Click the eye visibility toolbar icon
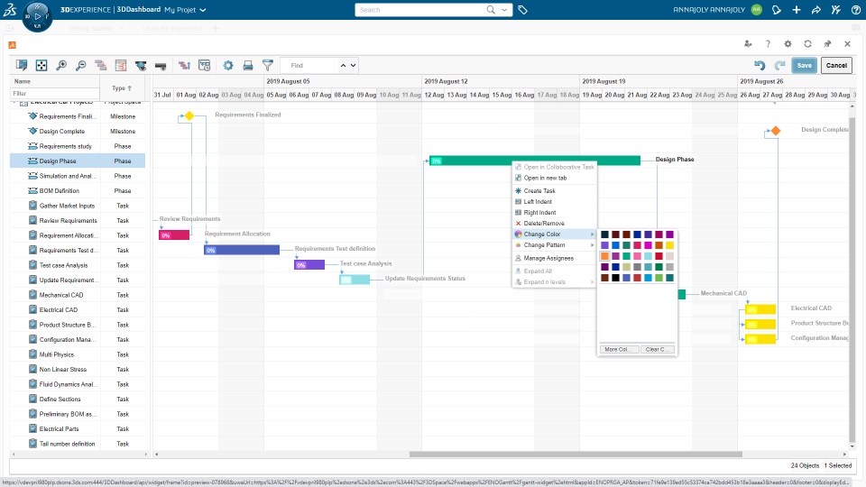Viewport: 866px width, 487px height. [x=141, y=66]
